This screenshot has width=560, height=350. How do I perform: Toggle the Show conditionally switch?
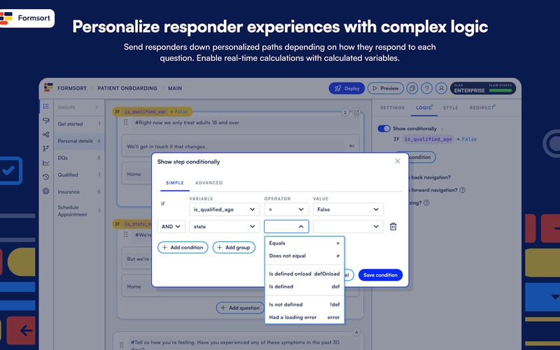pos(384,129)
